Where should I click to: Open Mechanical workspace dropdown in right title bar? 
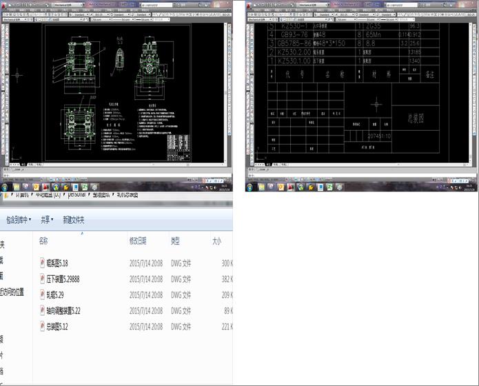[312, 5]
